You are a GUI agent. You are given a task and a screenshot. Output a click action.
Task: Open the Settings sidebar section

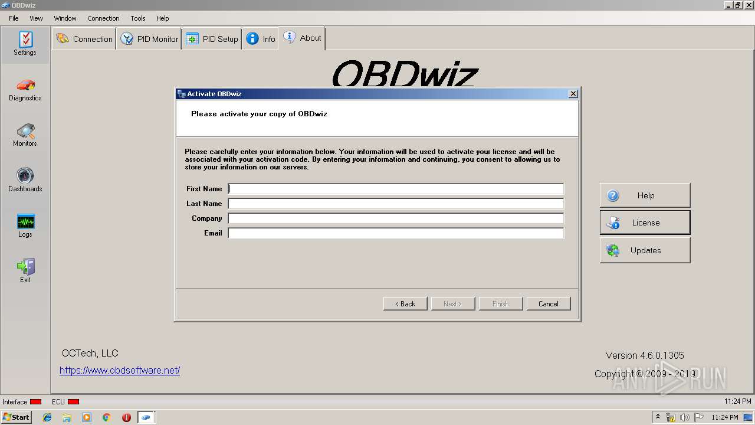point(25,45)
